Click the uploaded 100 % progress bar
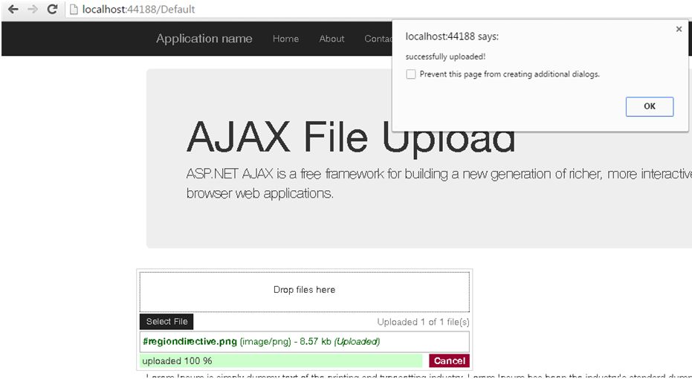The height and width of the screenshot is (379, 692). pyautogui.click(x=281, y=361)
